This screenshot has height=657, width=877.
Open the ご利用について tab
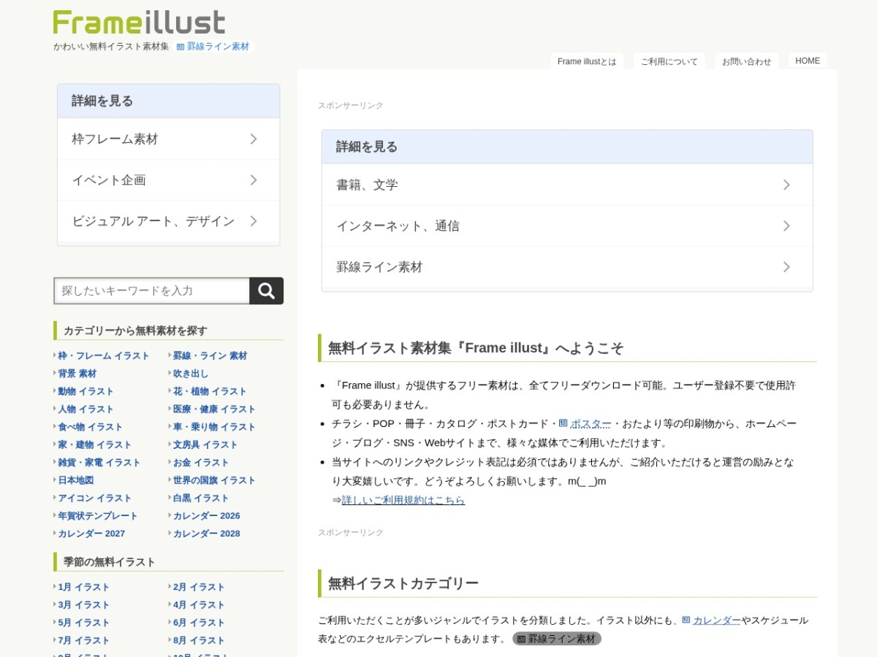click(669, 61)
